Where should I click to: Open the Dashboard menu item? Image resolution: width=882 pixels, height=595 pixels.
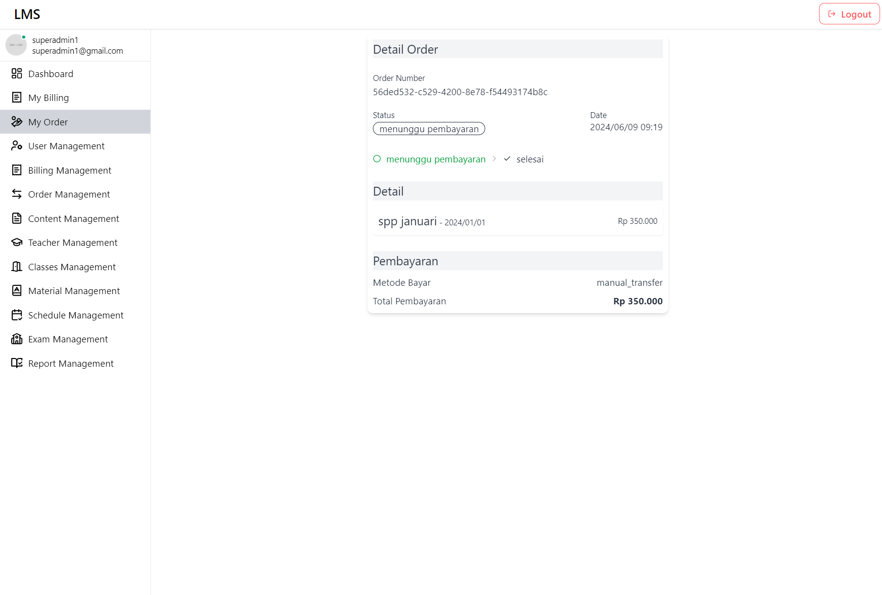tap(75, 74)
